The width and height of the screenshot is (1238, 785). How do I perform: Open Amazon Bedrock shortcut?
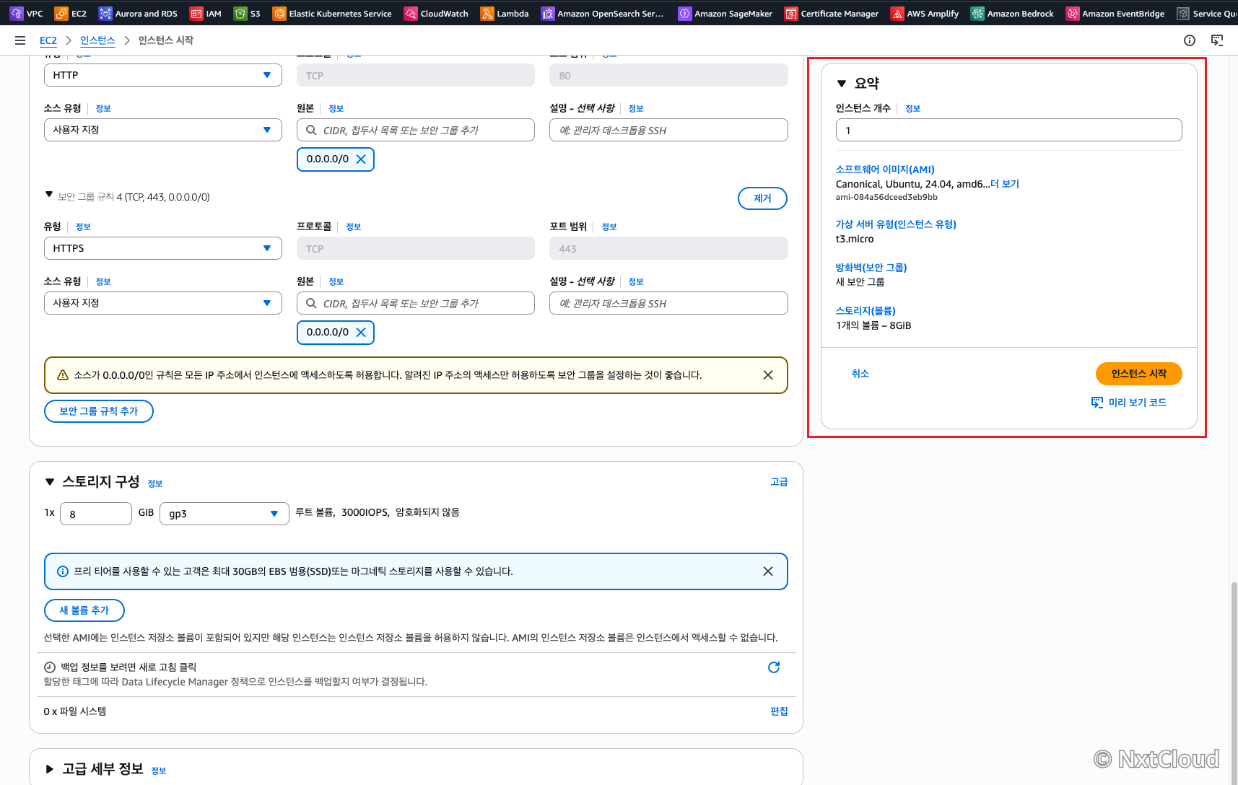coord(1012,13)
